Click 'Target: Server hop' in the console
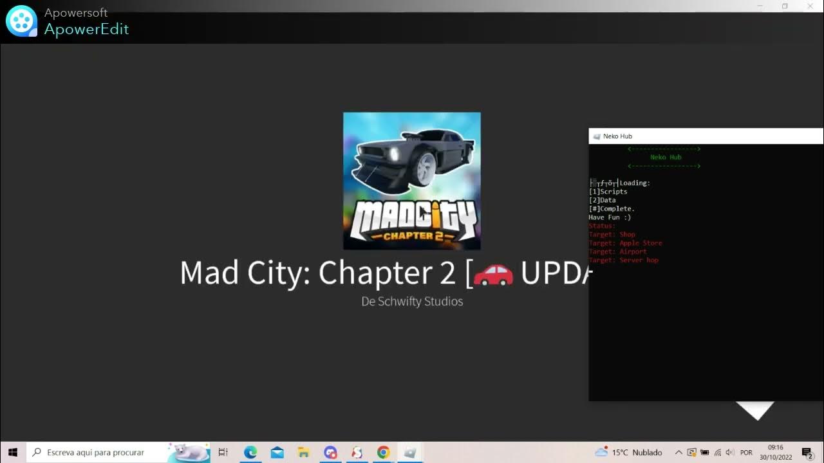This screenshot has width=824, height=463. point(624,260)
